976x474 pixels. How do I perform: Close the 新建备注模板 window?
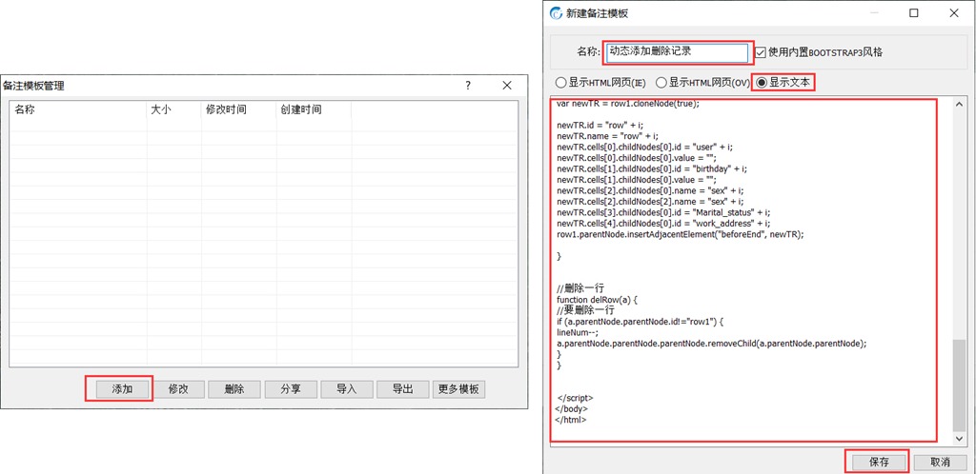tap(954, 13)
